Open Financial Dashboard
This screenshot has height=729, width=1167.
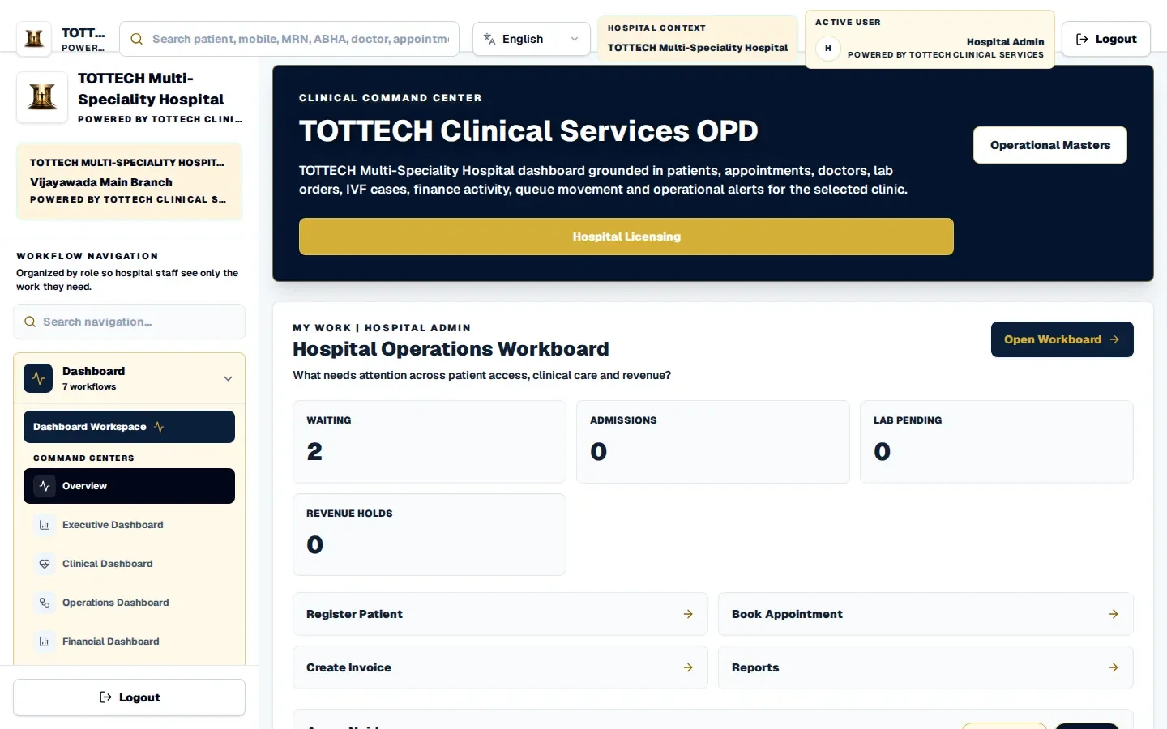129,642
